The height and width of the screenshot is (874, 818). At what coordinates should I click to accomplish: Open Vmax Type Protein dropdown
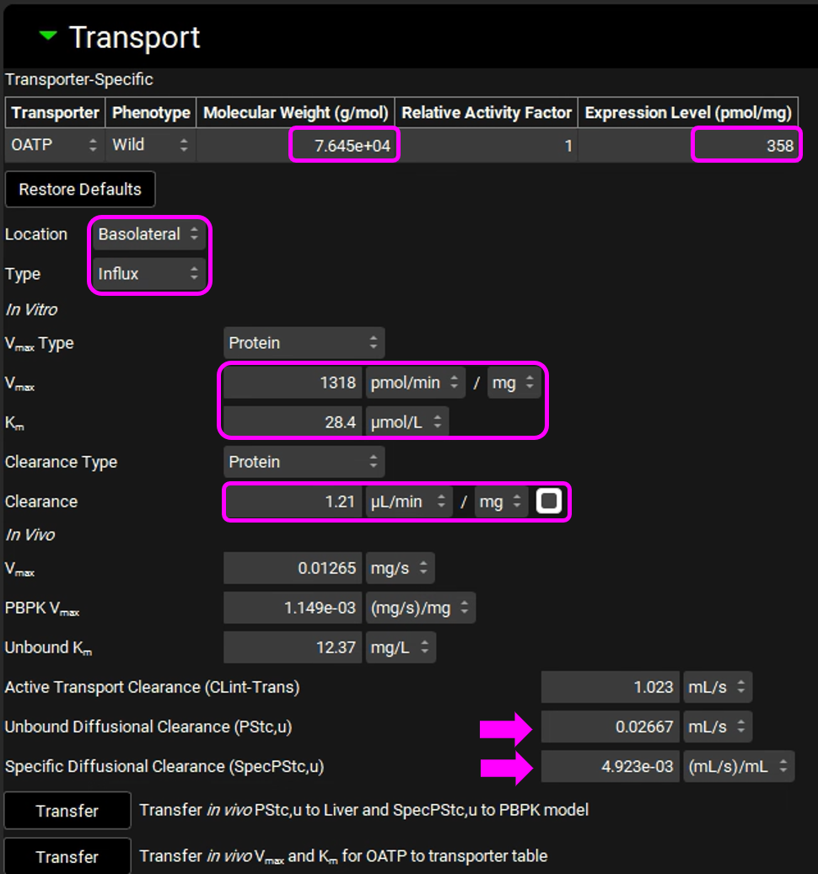(304, 343)
